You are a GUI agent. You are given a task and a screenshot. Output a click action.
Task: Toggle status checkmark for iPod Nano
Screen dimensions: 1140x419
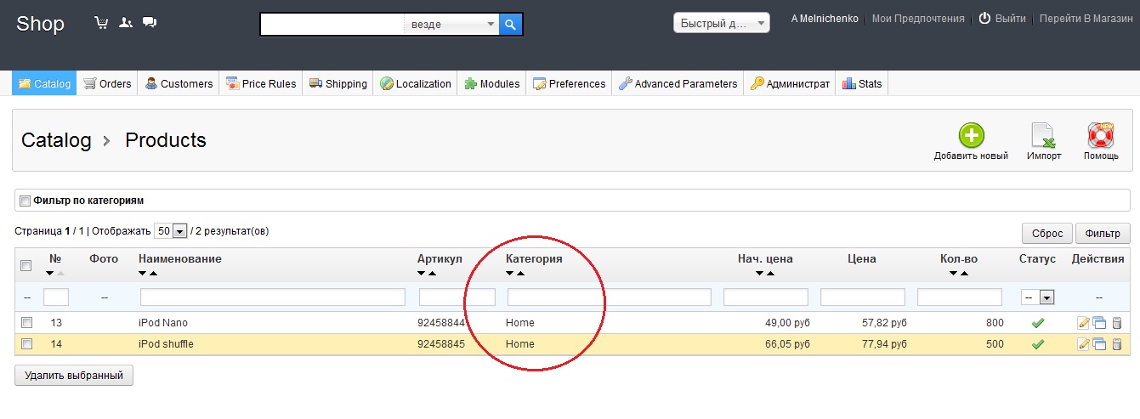(x=1037, y=323)
